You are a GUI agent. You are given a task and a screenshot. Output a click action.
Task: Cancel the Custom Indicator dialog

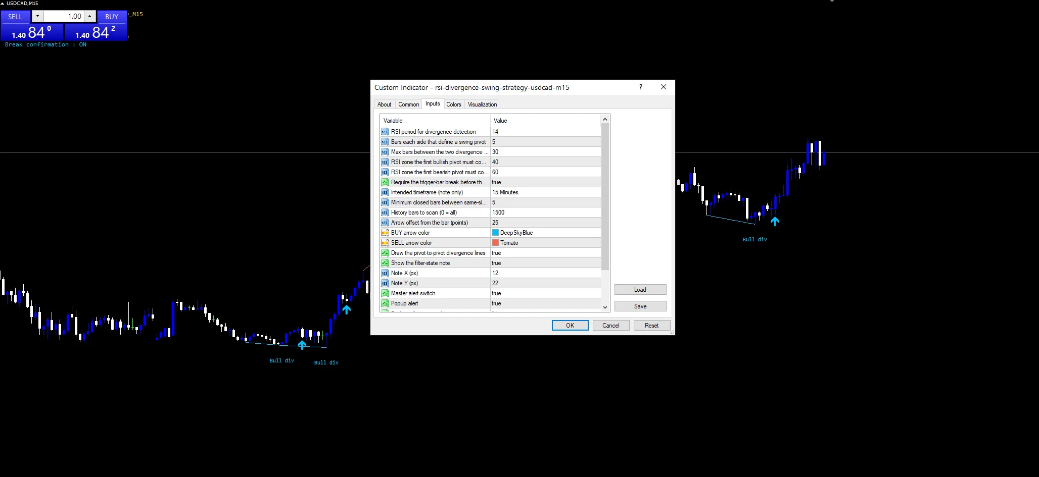pyautogui.click(x=610, y=326)
